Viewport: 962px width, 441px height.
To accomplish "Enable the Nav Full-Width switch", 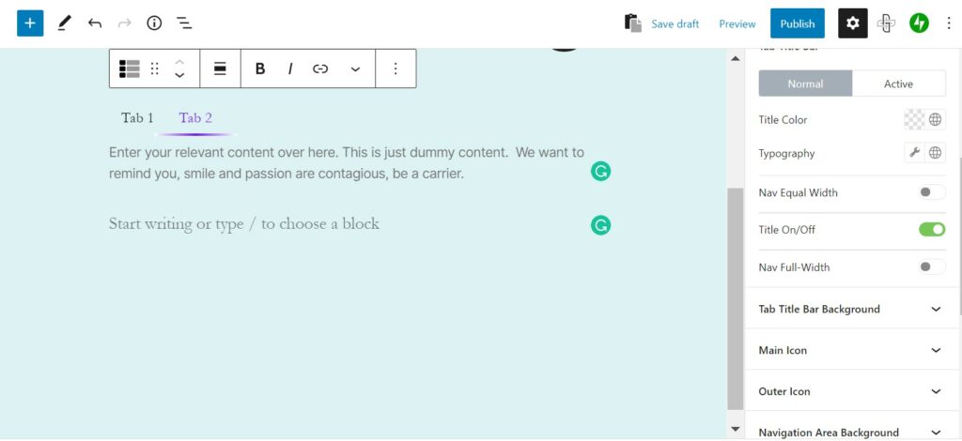I will (931, 267).
